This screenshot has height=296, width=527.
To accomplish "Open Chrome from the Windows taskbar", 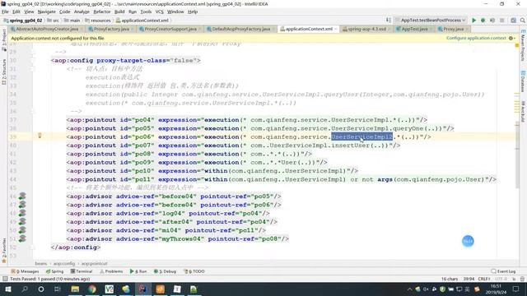I will (x=92, y=289).
